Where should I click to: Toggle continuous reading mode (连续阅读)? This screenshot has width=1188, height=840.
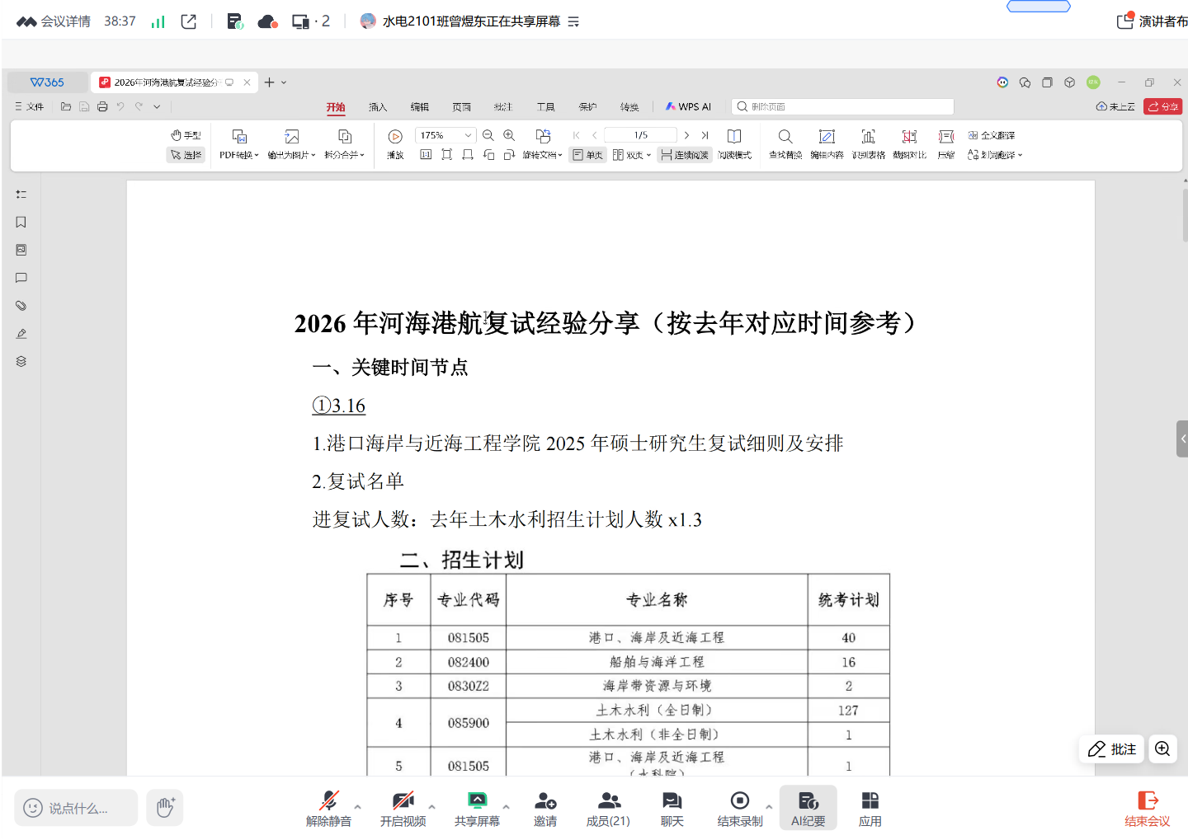pos(685,155)
